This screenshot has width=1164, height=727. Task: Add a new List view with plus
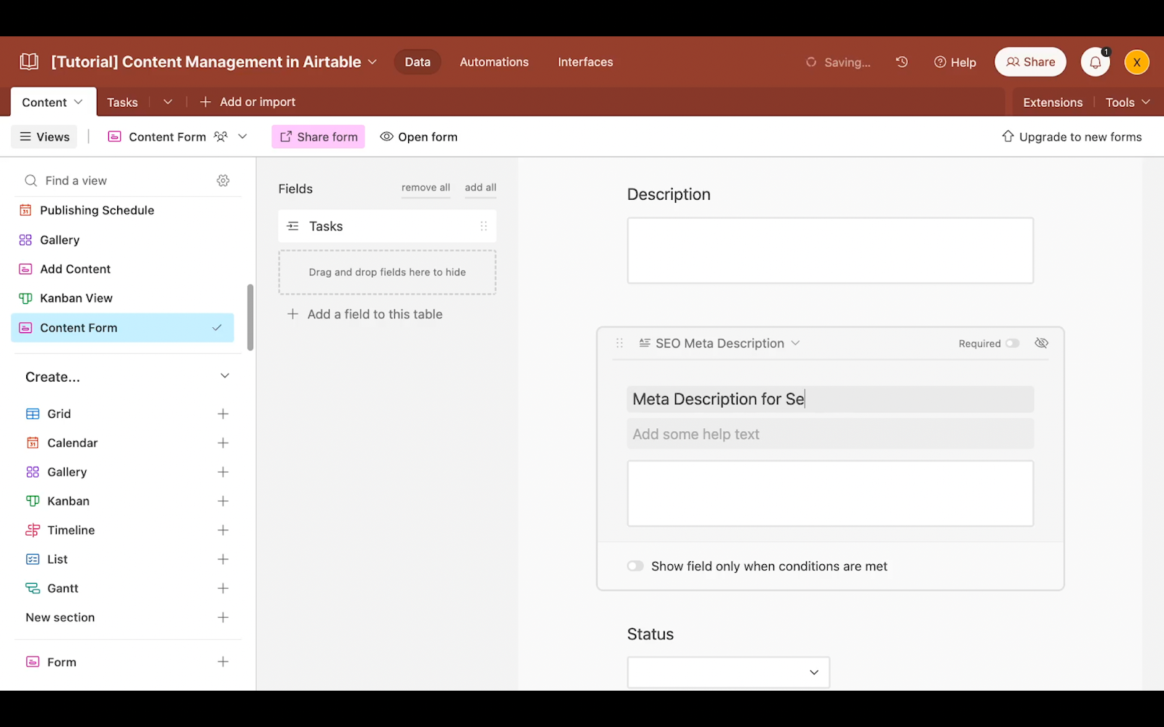pyautogui.click(x=223, y=559)
